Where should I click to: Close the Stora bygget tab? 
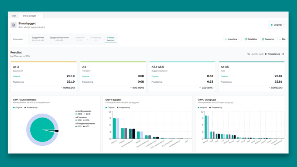[38, 16]
